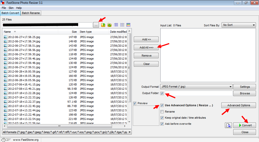
Task: Toggle the Output Folder checkbox
Action: pos(162,93)
